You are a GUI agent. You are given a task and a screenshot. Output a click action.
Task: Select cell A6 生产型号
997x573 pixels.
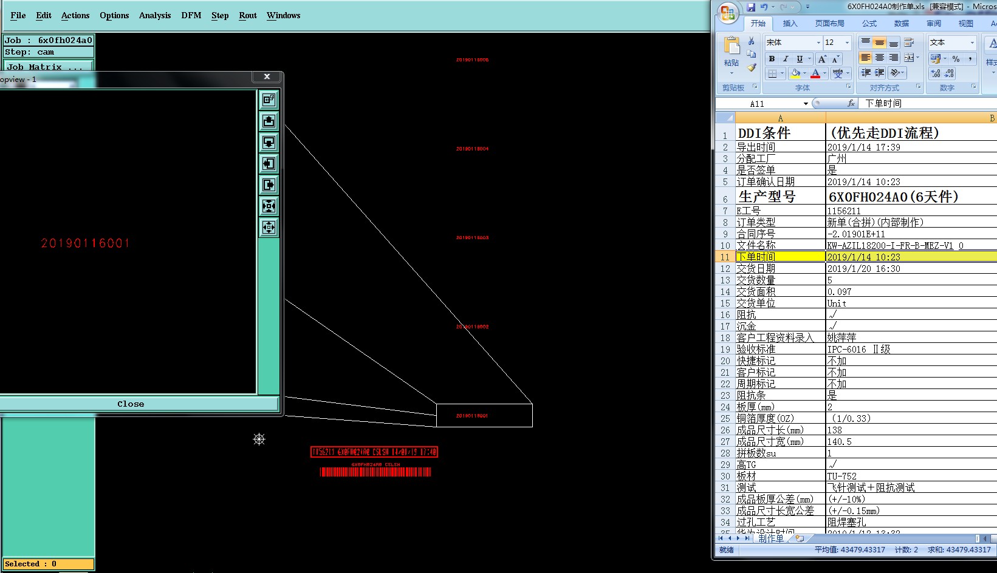(780, 195)
